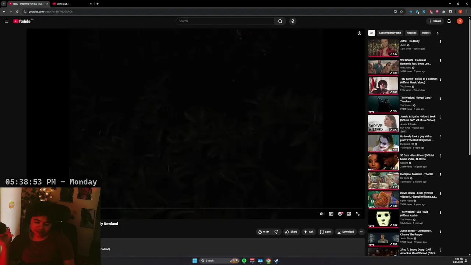Screen dimensions: 471x265
Task: Open options menu for The Weeknd Timeless
Action: (x=440, y=98)
